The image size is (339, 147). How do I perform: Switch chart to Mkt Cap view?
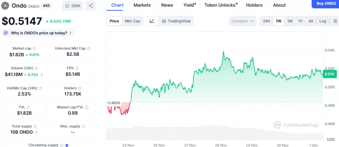click(132, 21)
